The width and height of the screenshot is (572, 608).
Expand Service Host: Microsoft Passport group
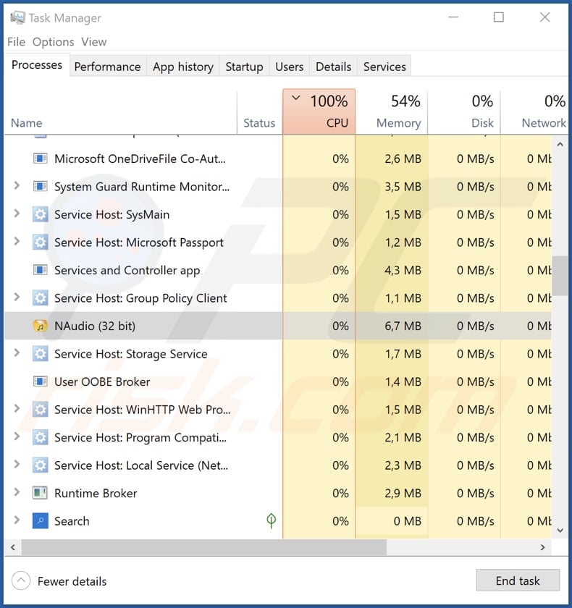point(17,241)
